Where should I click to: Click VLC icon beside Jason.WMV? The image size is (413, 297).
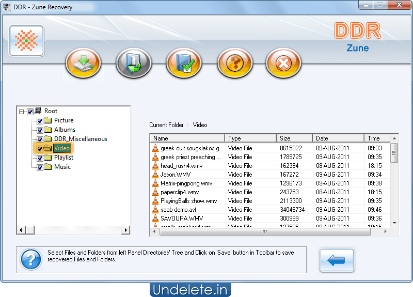[155, 175]
